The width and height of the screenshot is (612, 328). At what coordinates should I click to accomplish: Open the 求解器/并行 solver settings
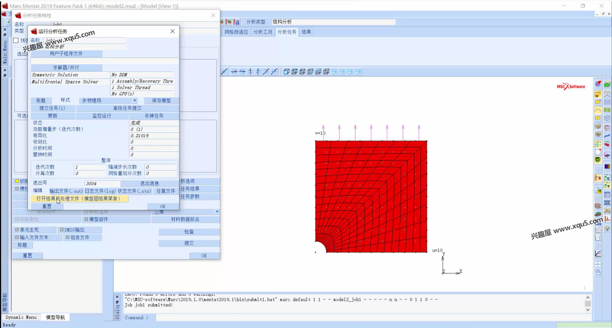66,68
